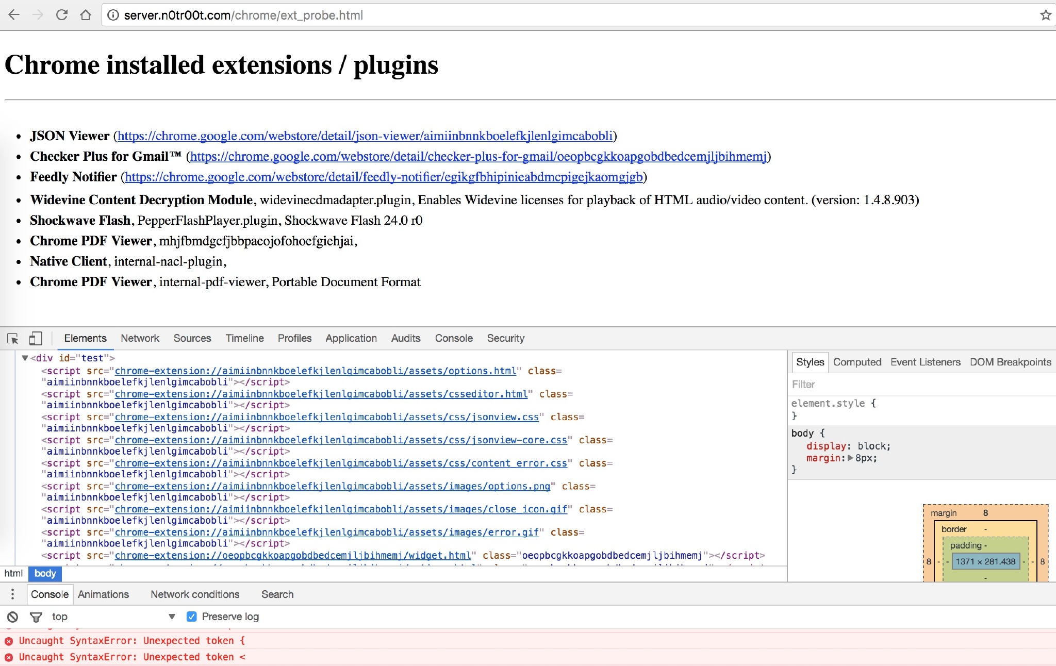1056x666 pixels.
Task: Click the Styles Filter input field
Action: [x=922, y=385]
